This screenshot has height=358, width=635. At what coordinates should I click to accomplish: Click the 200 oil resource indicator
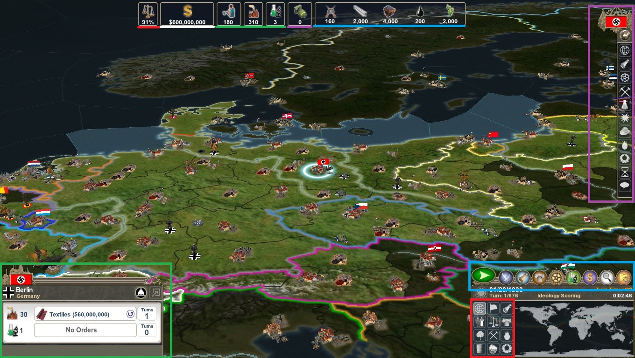tap(421, 14)
